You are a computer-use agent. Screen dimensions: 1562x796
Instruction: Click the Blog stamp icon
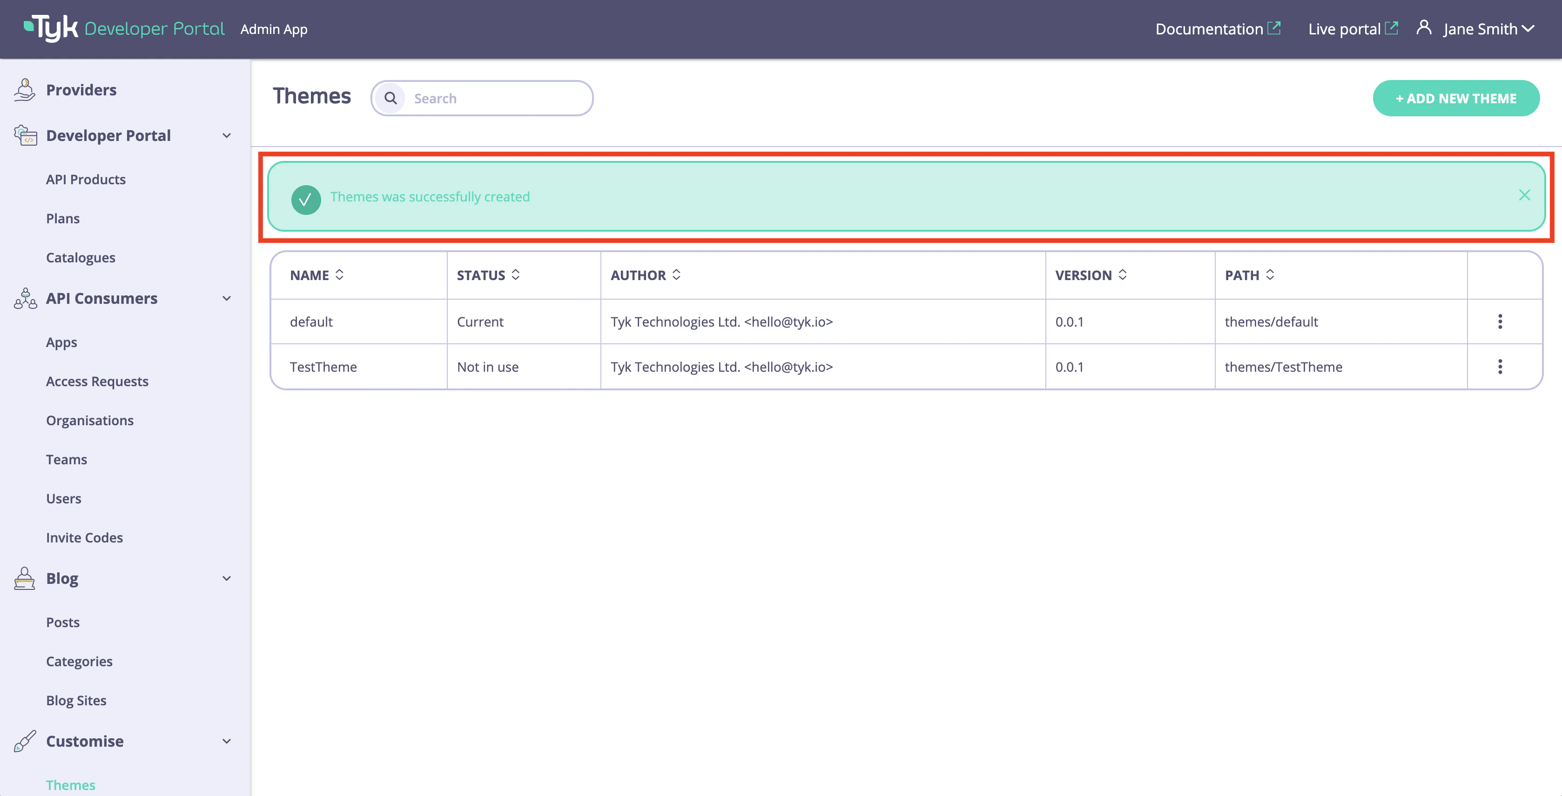pos(24,578)
